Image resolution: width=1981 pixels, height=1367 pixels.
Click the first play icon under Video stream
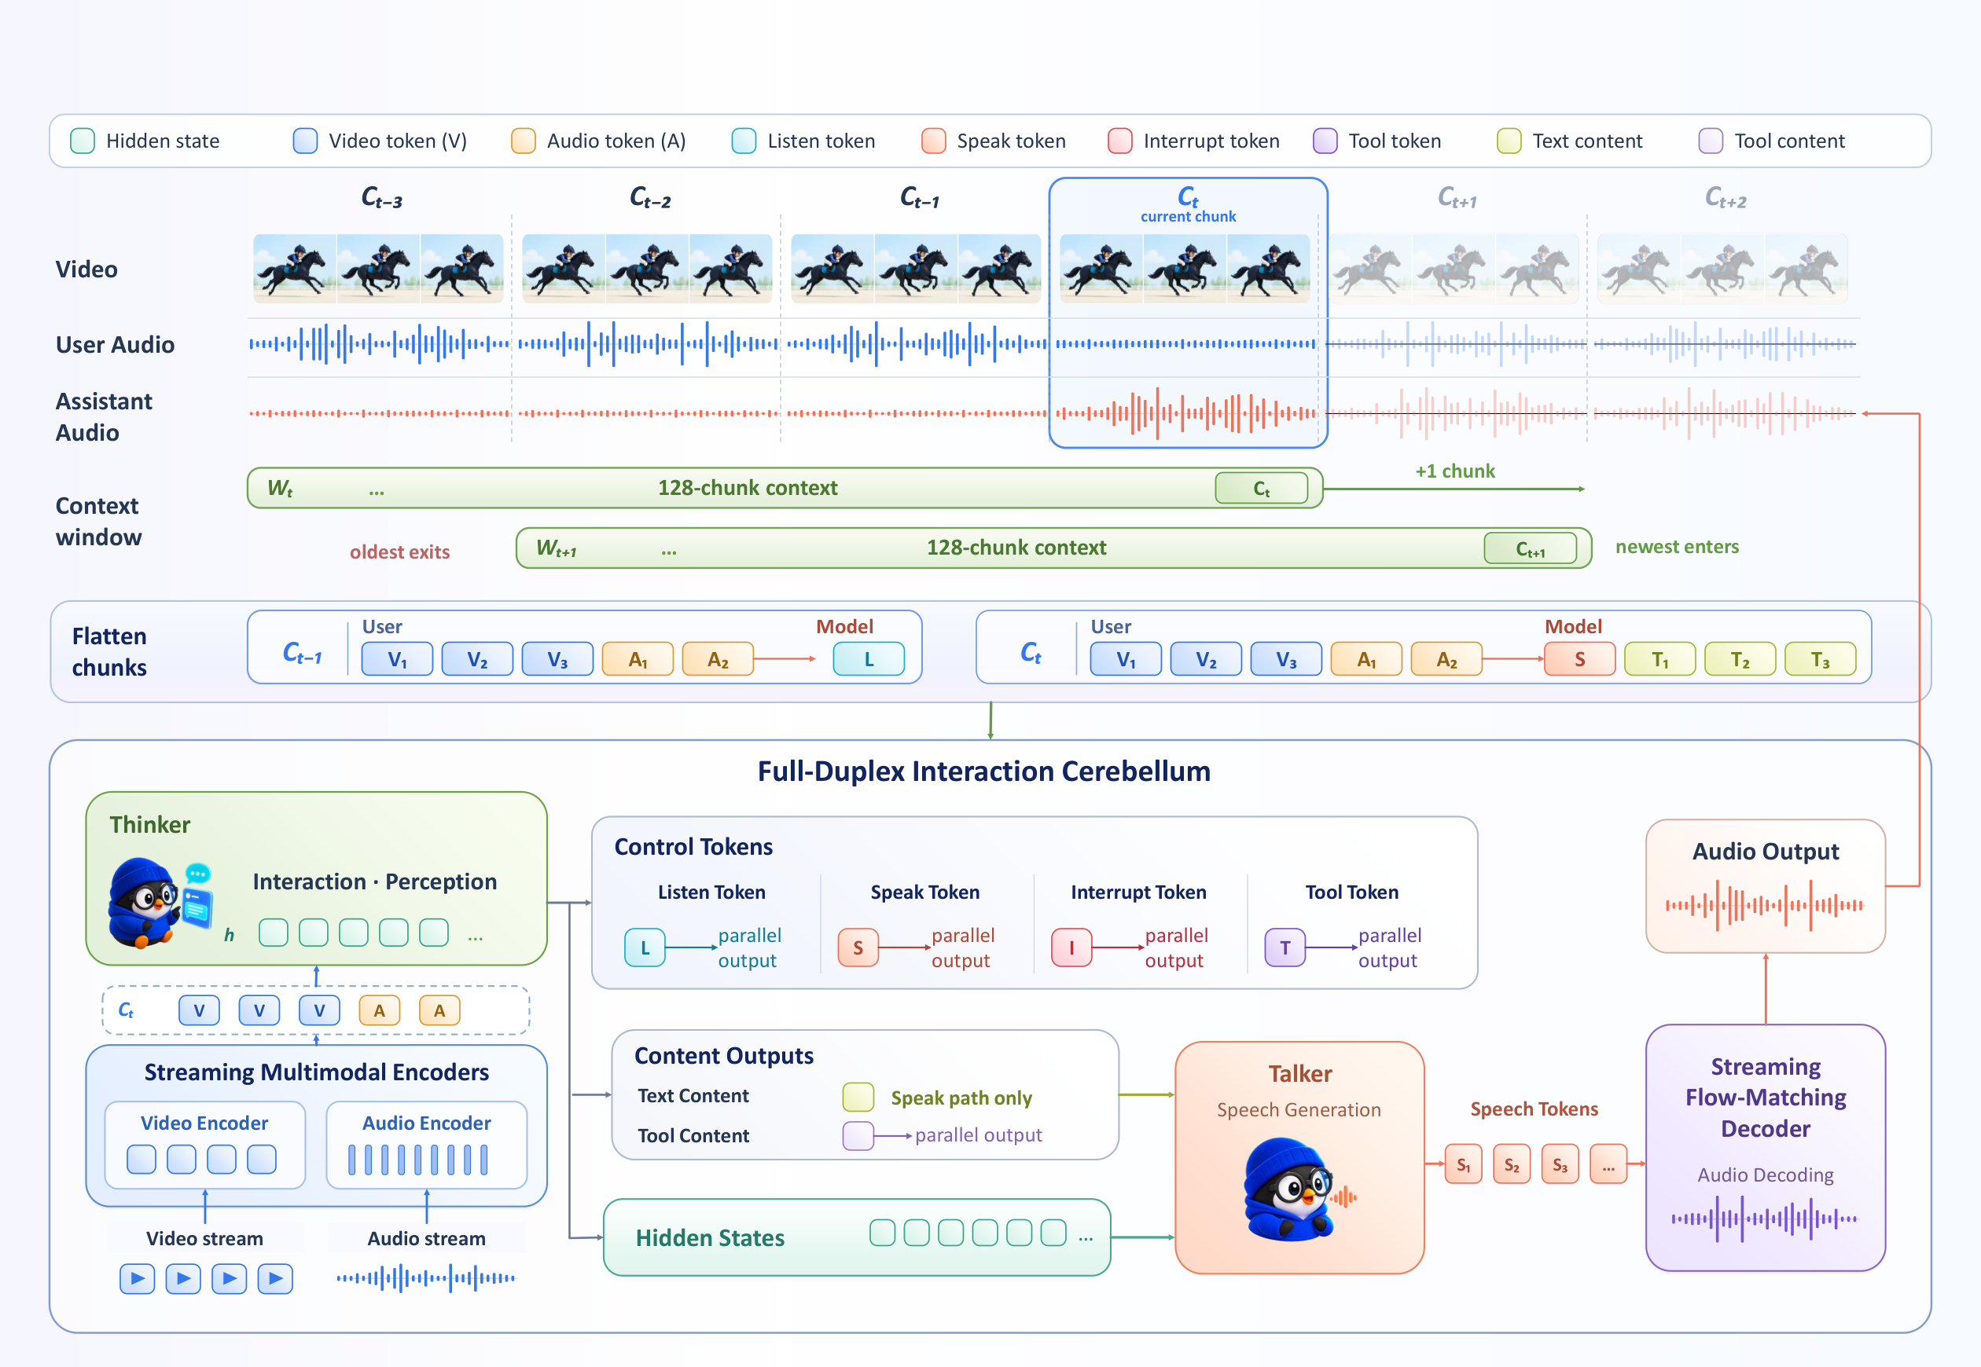click(x=137, y=1279)
